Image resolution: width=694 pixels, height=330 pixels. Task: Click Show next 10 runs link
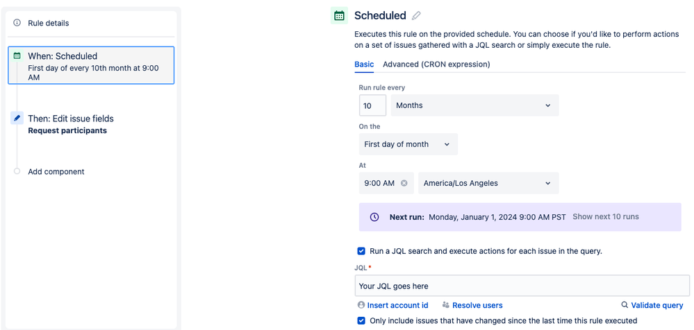[x=606, y=216]
